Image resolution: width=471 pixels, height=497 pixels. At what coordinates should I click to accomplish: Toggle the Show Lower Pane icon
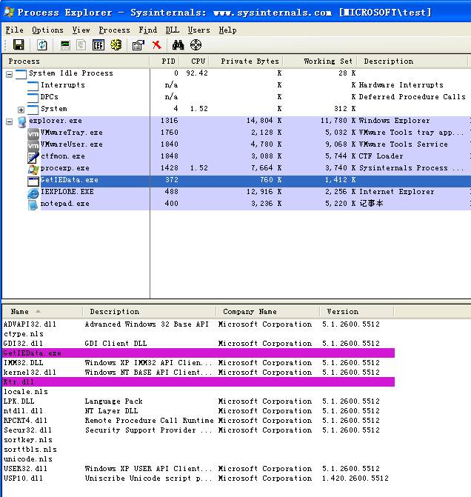point(98,44)
